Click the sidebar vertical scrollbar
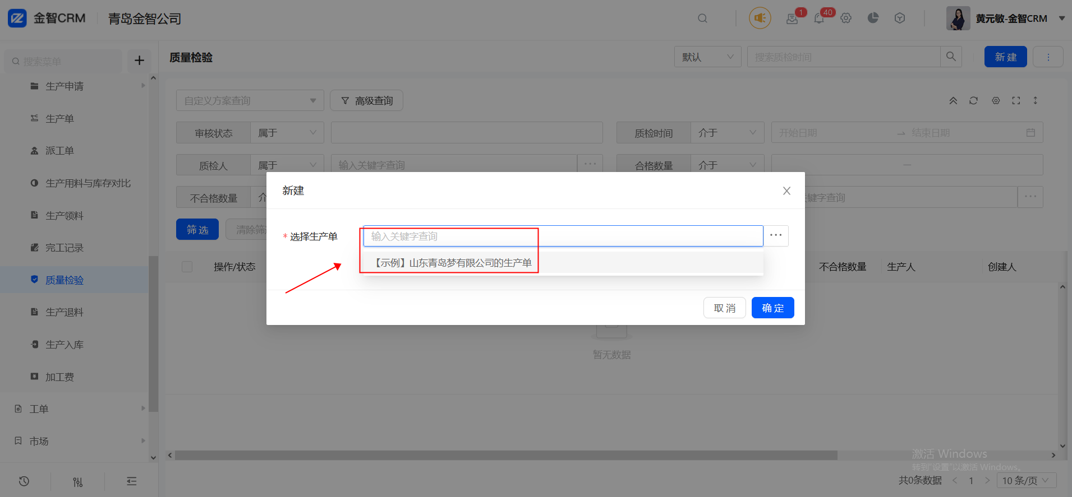This screenshot has width=1072, height=497. click(x=153, y=333)
